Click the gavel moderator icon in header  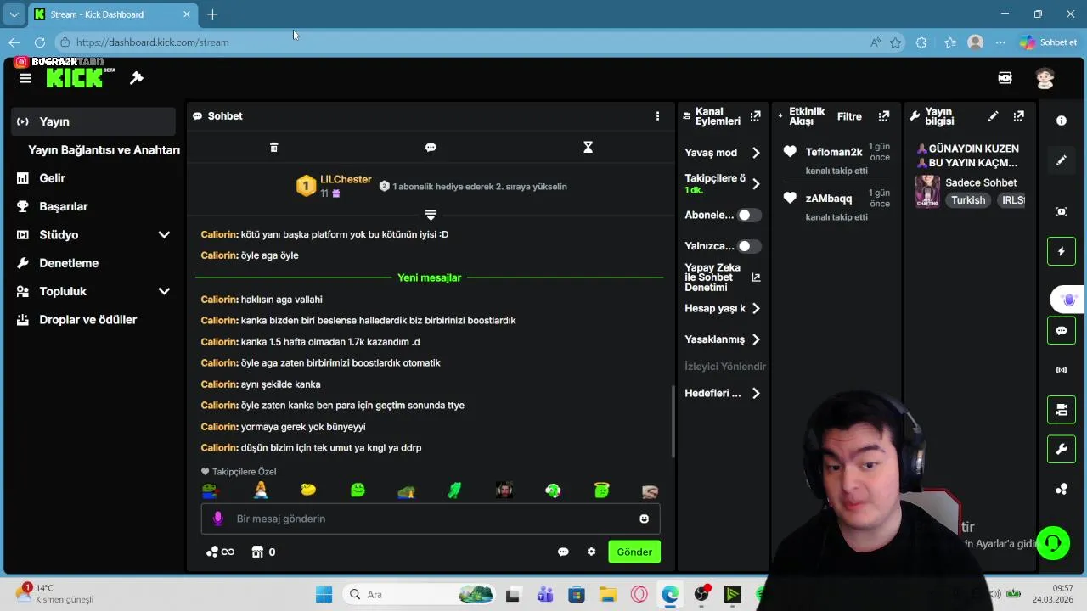[137, 78]
